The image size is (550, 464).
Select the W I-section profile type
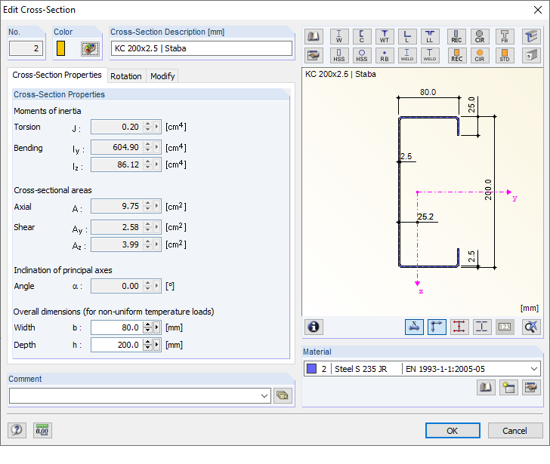coord(339,36)
